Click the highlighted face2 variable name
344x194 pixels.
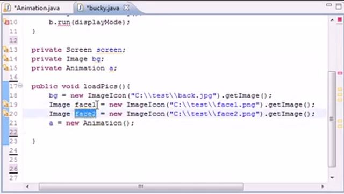point(85,114)
